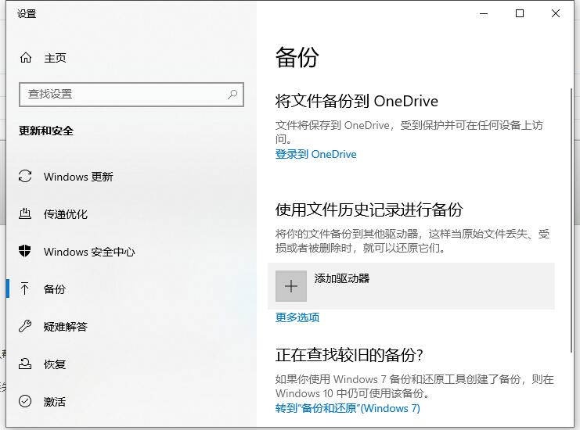Select Windows 更新 in sidebar
This screenshot has height=430, width=580.
[78, 177]
